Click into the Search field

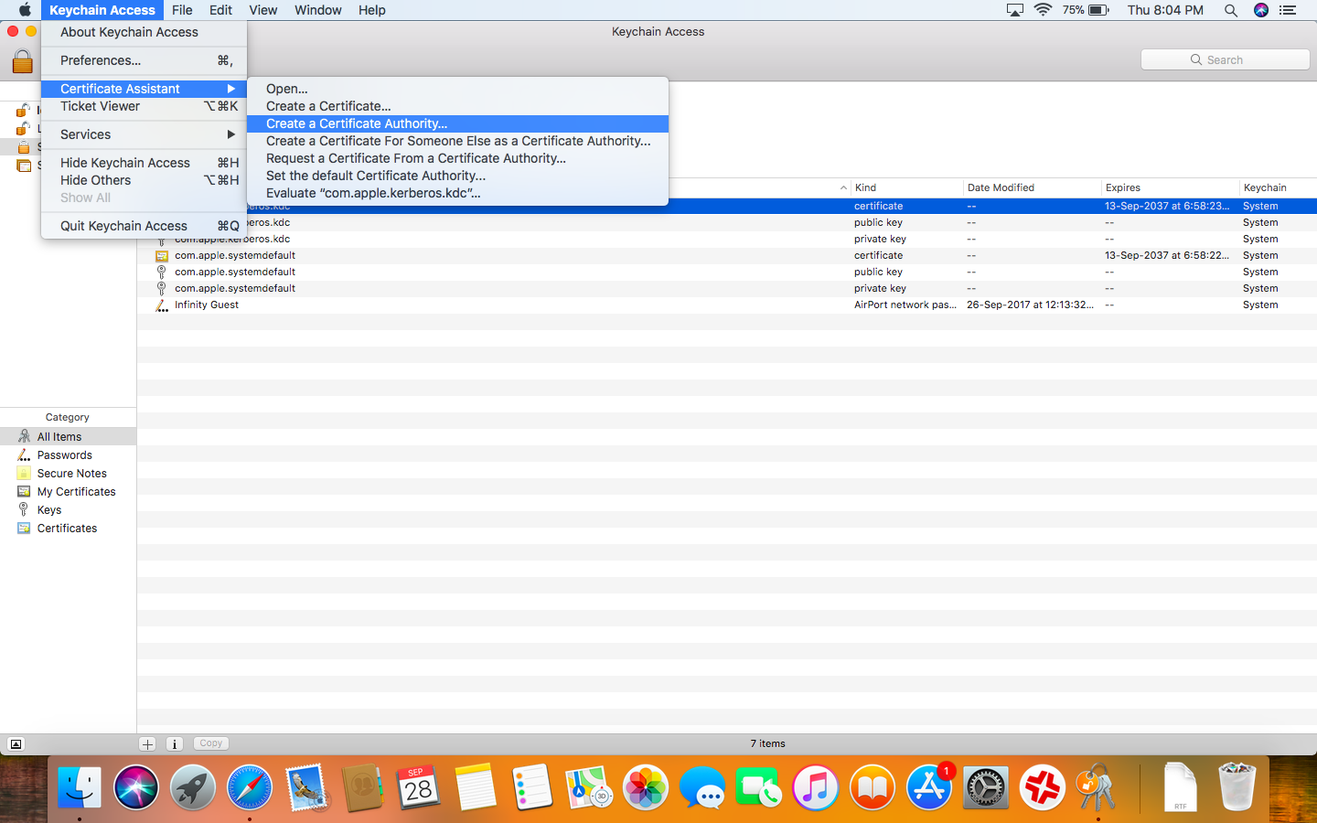click(1225, 59)
